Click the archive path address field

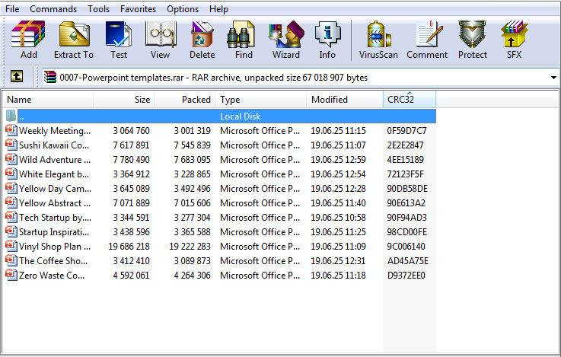(x=301, y=78)
